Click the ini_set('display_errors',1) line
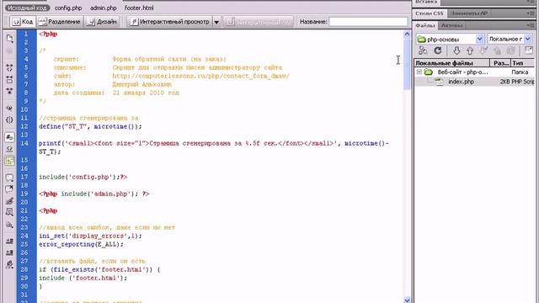The image size is (539, 303). pos(90,236)
